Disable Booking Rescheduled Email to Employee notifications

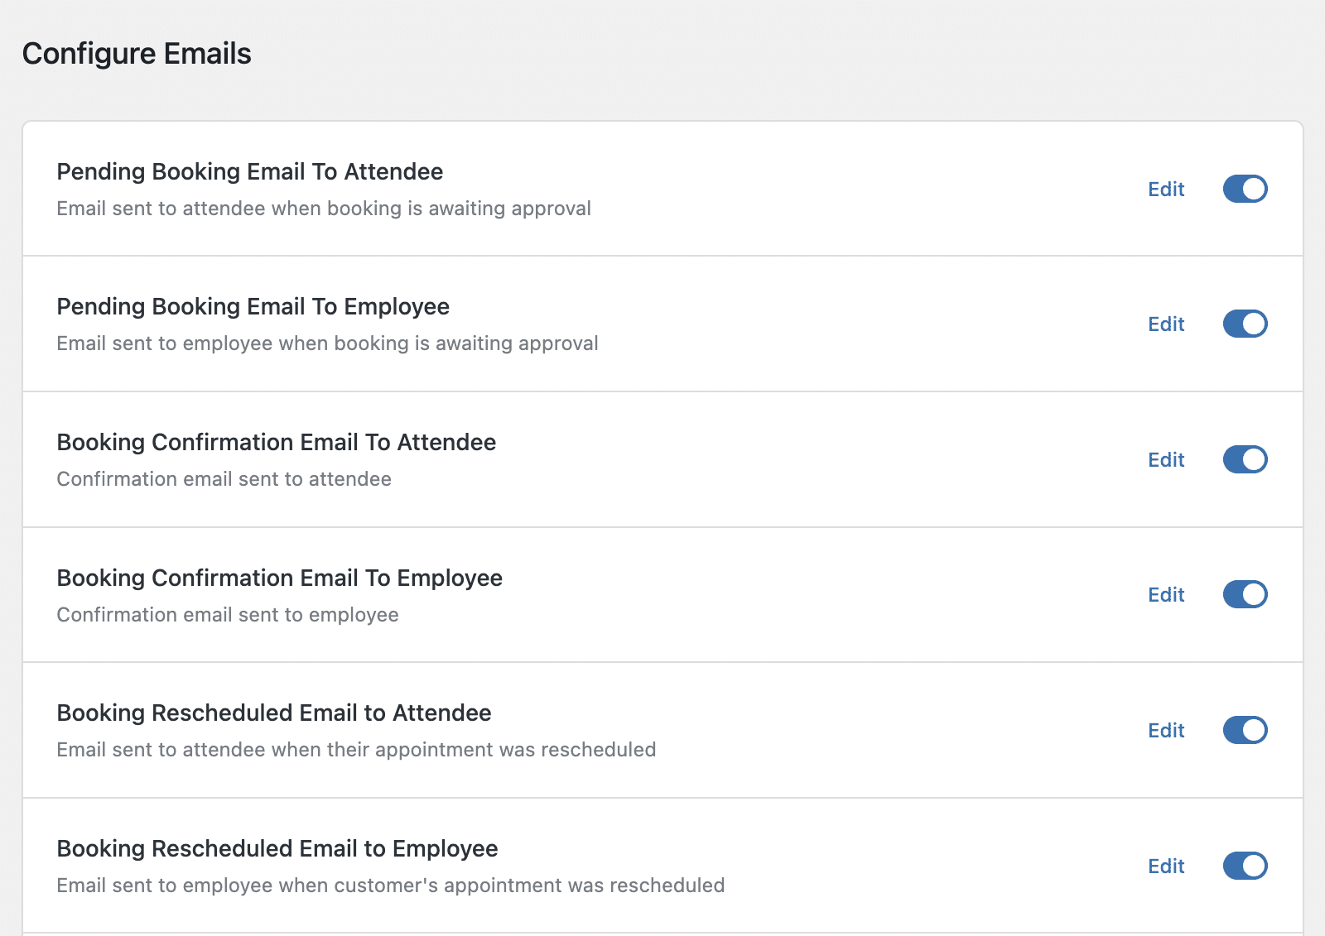[x=1245, y=866]
